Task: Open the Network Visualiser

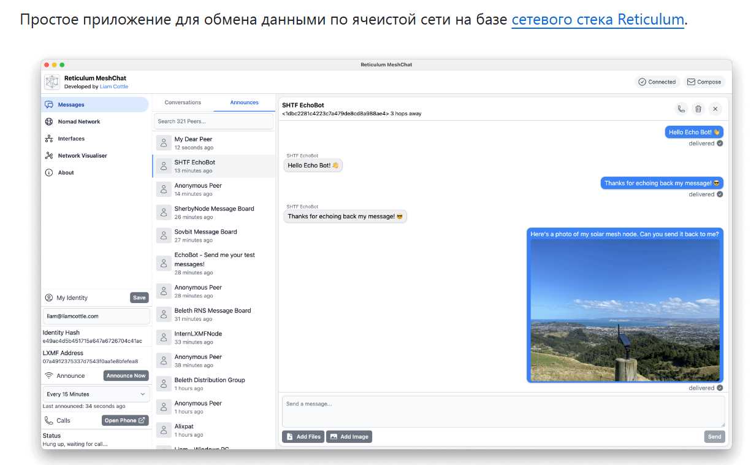Action: [x=82, y=156]
